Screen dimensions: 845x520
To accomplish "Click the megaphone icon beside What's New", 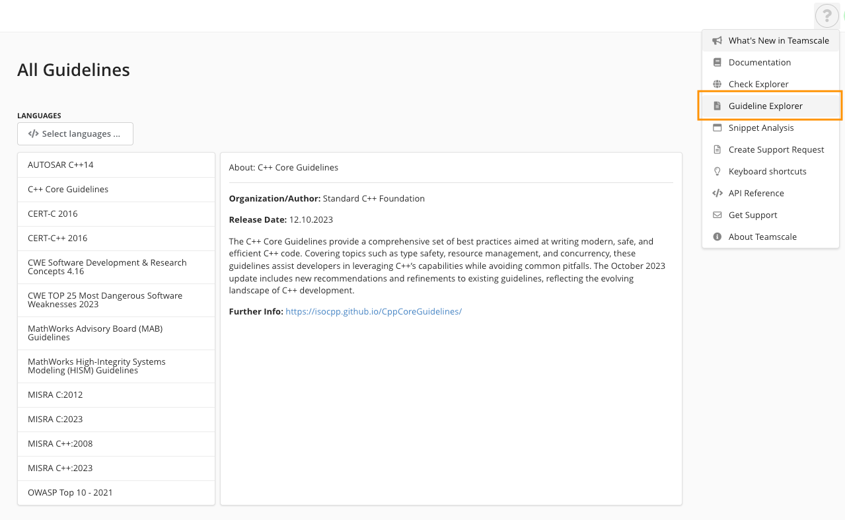I will (717, 40).
